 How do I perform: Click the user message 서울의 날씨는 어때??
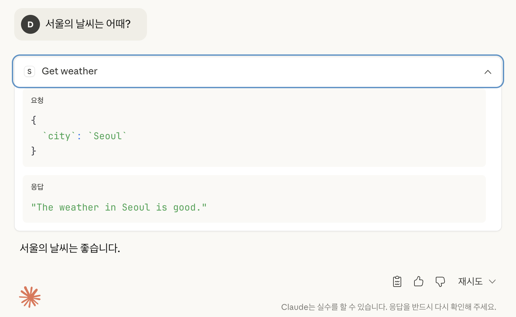tap(88, 24)
